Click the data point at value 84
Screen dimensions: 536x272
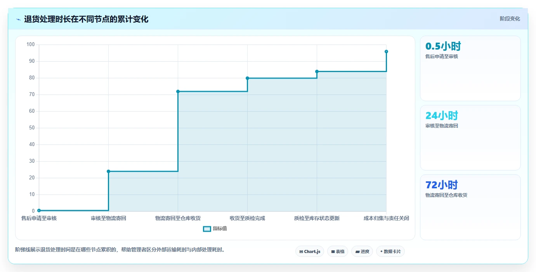point(317,71)
